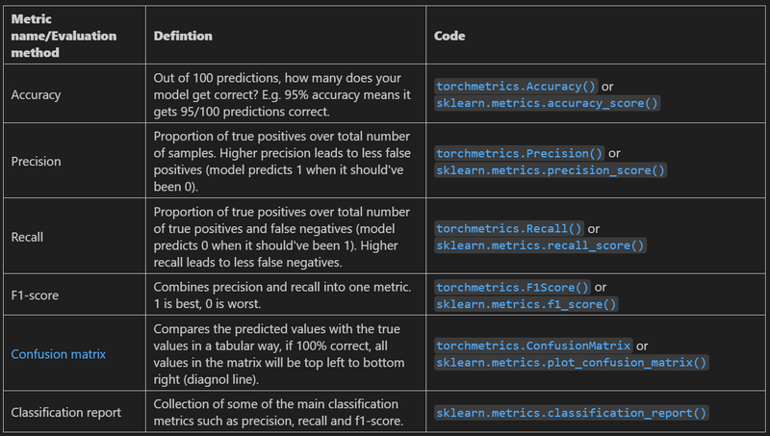Open the torchmetrics.Accuracy() link
The height and width of the screenshot is (436, 770).
tap(515, 86)
